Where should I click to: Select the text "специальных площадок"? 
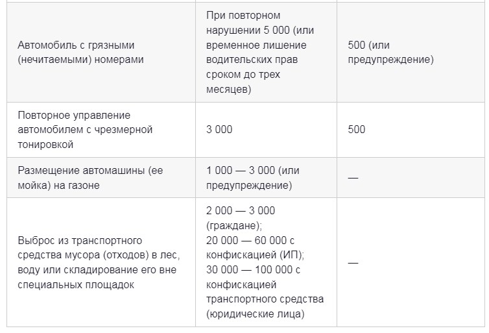77,284
